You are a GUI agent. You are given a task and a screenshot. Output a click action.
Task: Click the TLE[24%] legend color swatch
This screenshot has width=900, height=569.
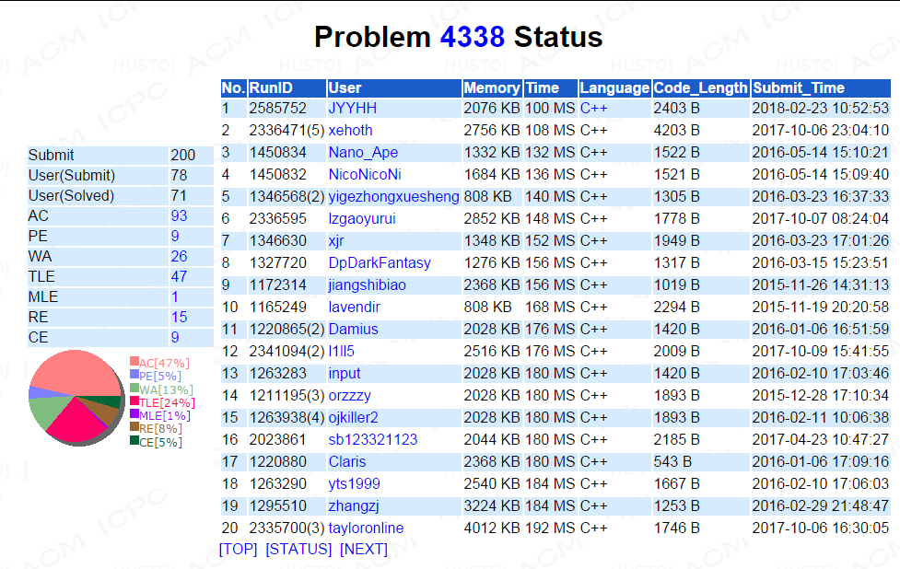pyautogui.click(x=134, y=401)
